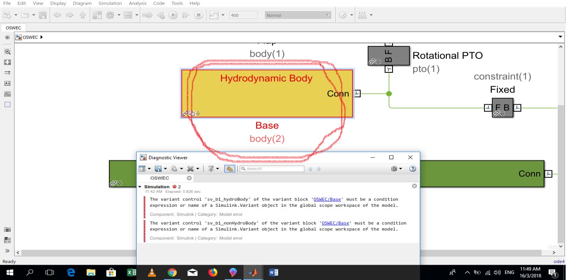Toggle fit-to-view in the canvas palette
The width and height of the screenshot is (566, 280).
click(x=7, y=62)
